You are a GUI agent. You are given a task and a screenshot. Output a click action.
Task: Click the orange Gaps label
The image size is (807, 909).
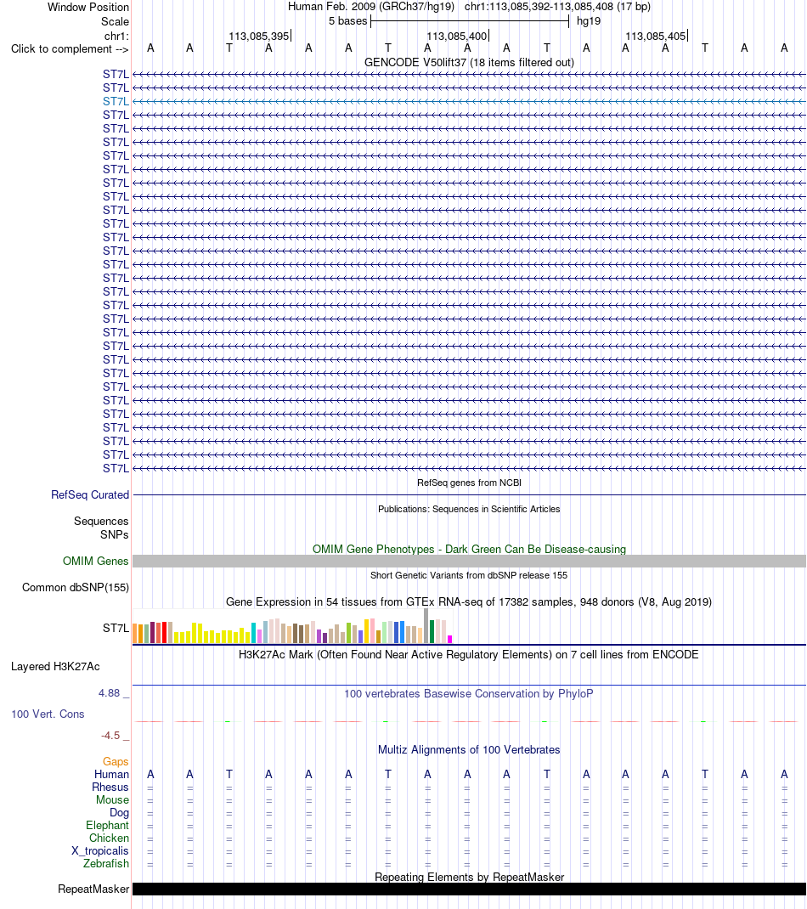[116, 762]
